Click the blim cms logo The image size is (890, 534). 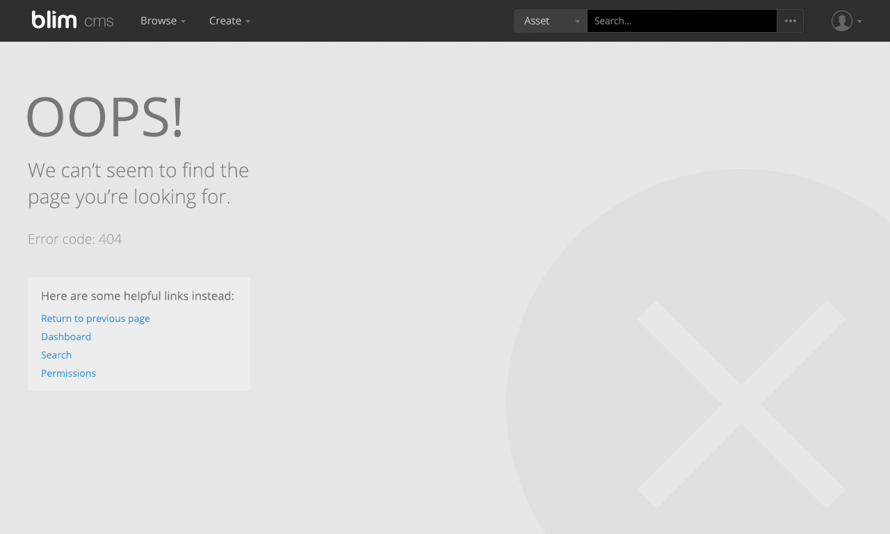(x=72, y=20)
